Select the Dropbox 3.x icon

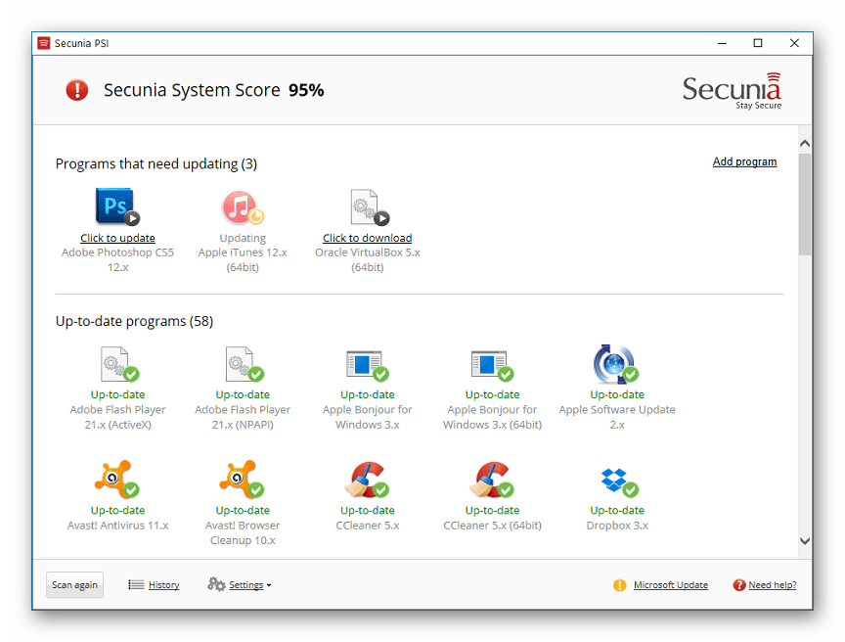(616, 480)
